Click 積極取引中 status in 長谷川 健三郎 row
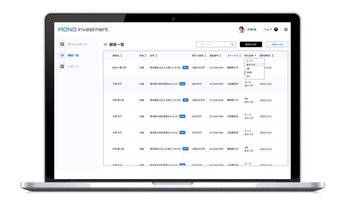The width and height of the screenshot is (345, 203). click(232, 68)
